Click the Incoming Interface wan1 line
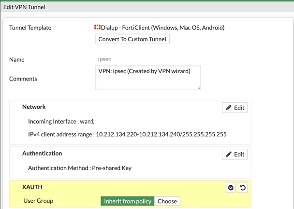Image resolution: width=294 pixels, height=209 pixels. pyautogui.click(x=61, y=122)
